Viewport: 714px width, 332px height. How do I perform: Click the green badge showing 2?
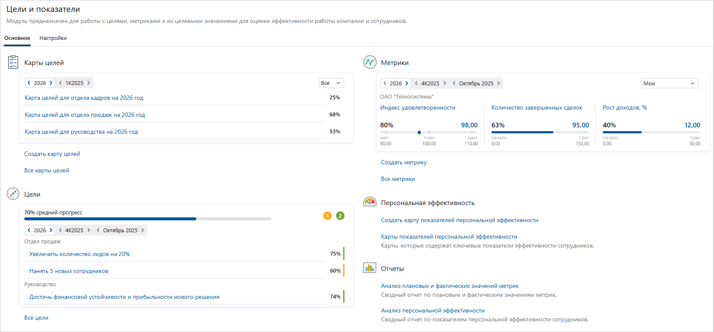tap(340, 216)
